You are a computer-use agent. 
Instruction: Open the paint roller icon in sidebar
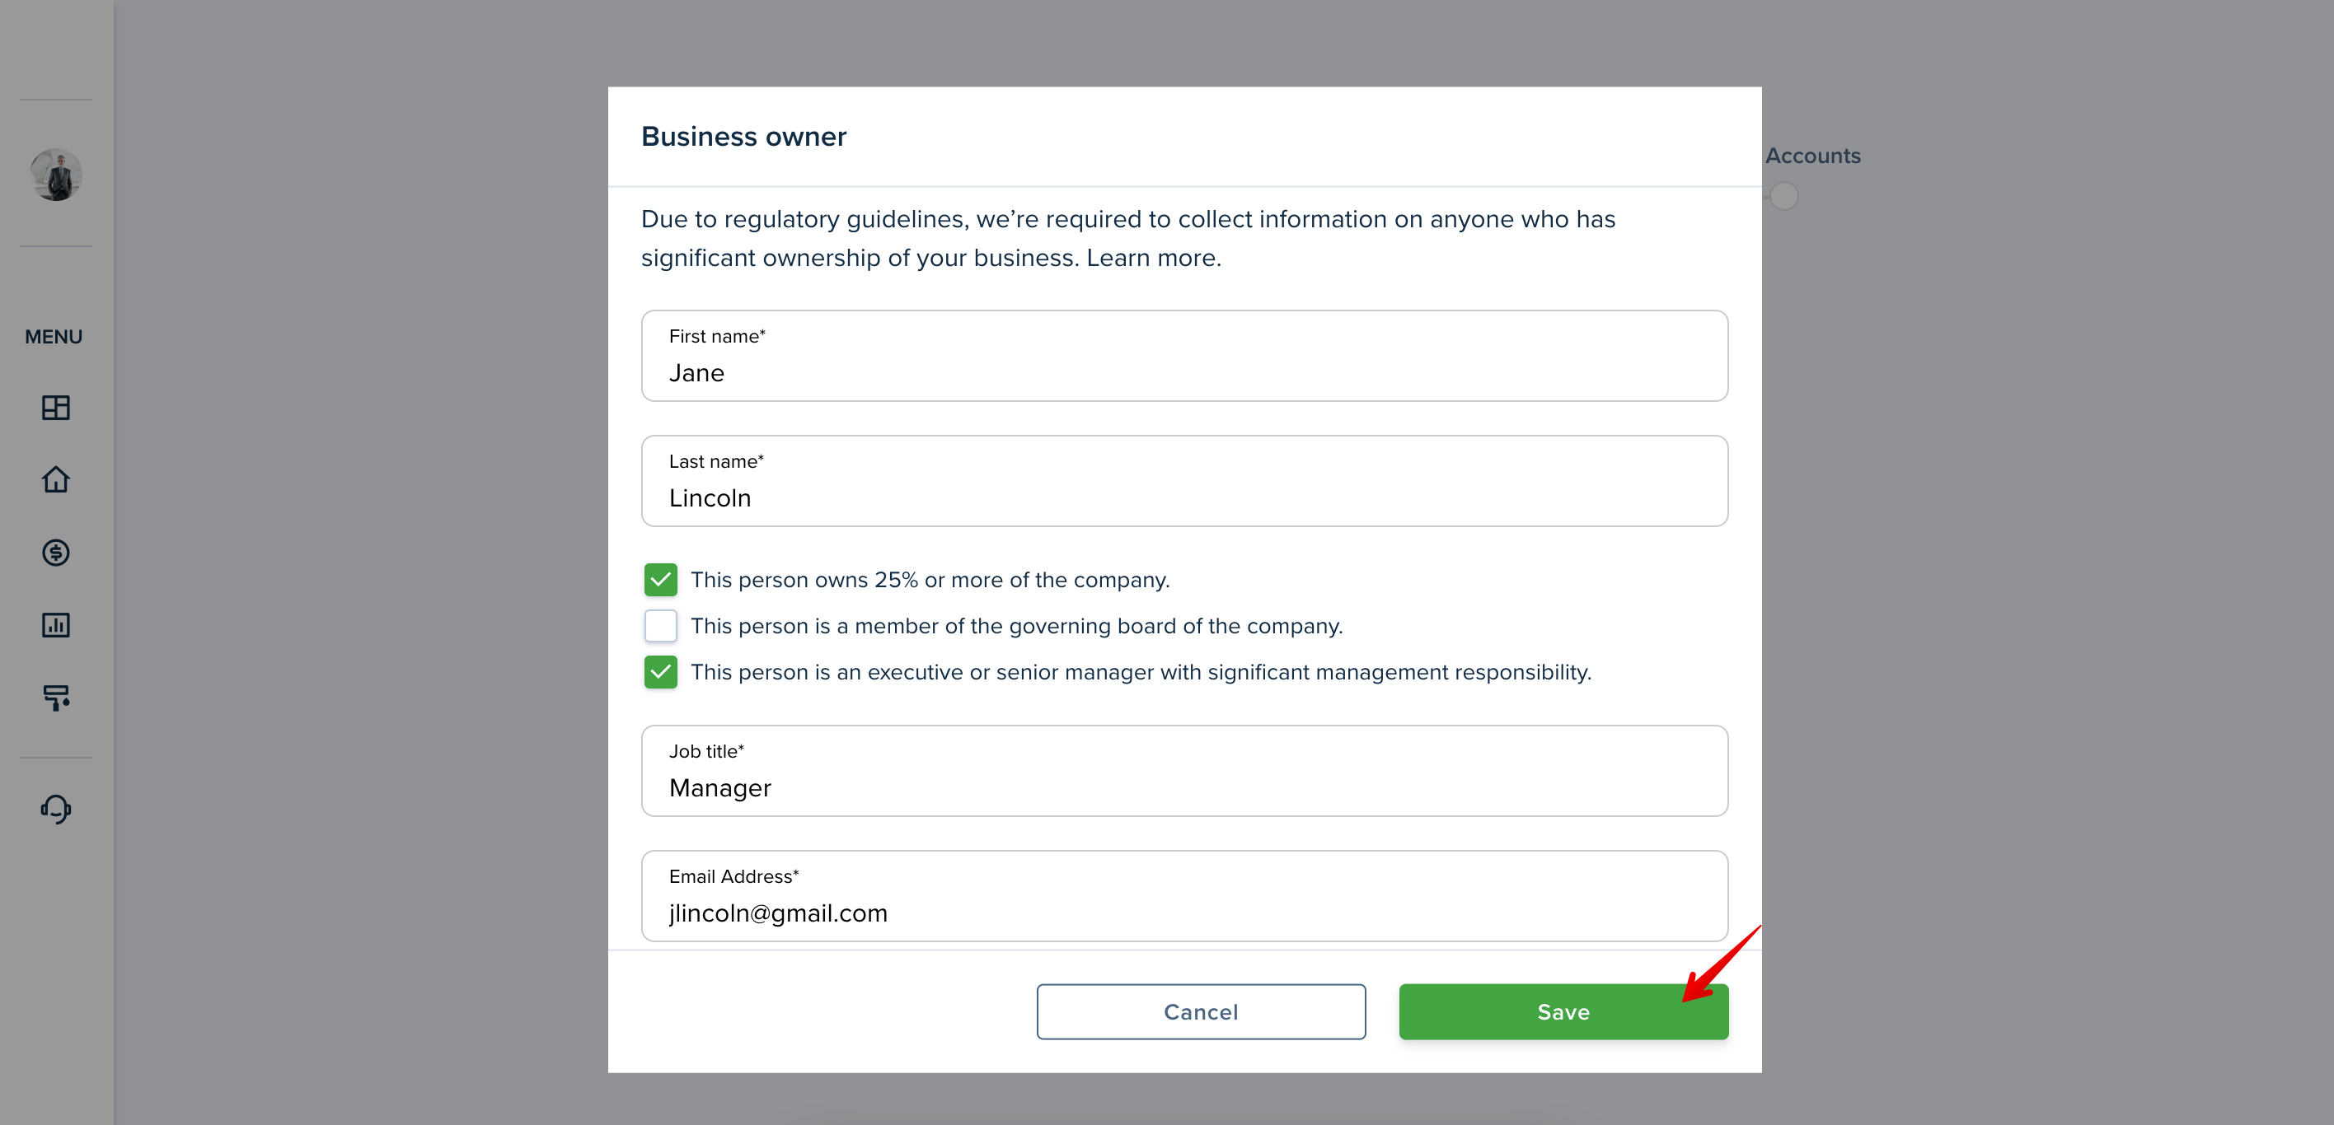[55, 697]
